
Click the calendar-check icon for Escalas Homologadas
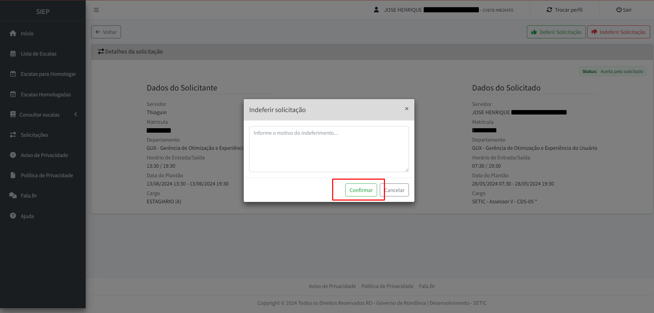(13, 94)
